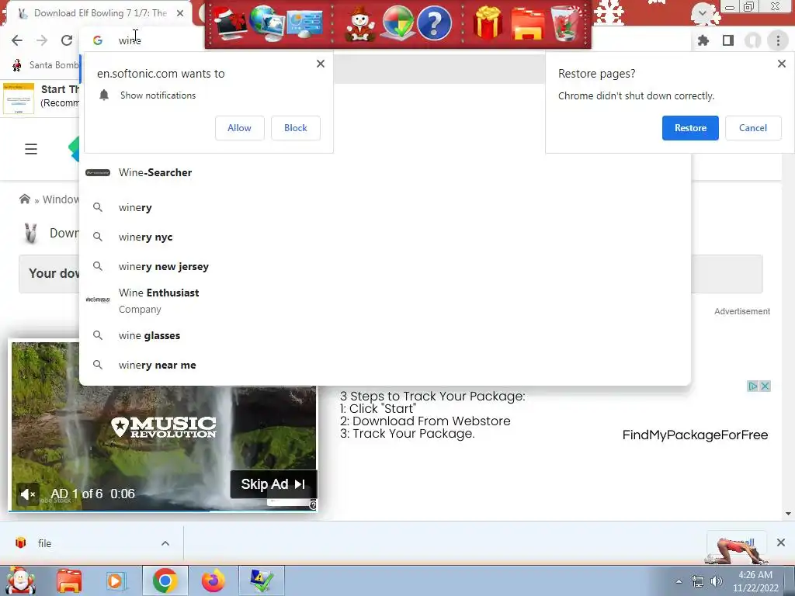Open the volume tray icon
Image resolution: width=795 pixels, height=596 pixels.
(717, 581)
